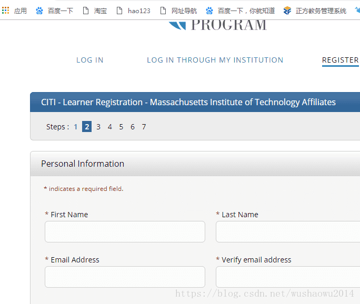Go to registration step 1
This screenshot has height=304, width=360.
click(76, 127)
